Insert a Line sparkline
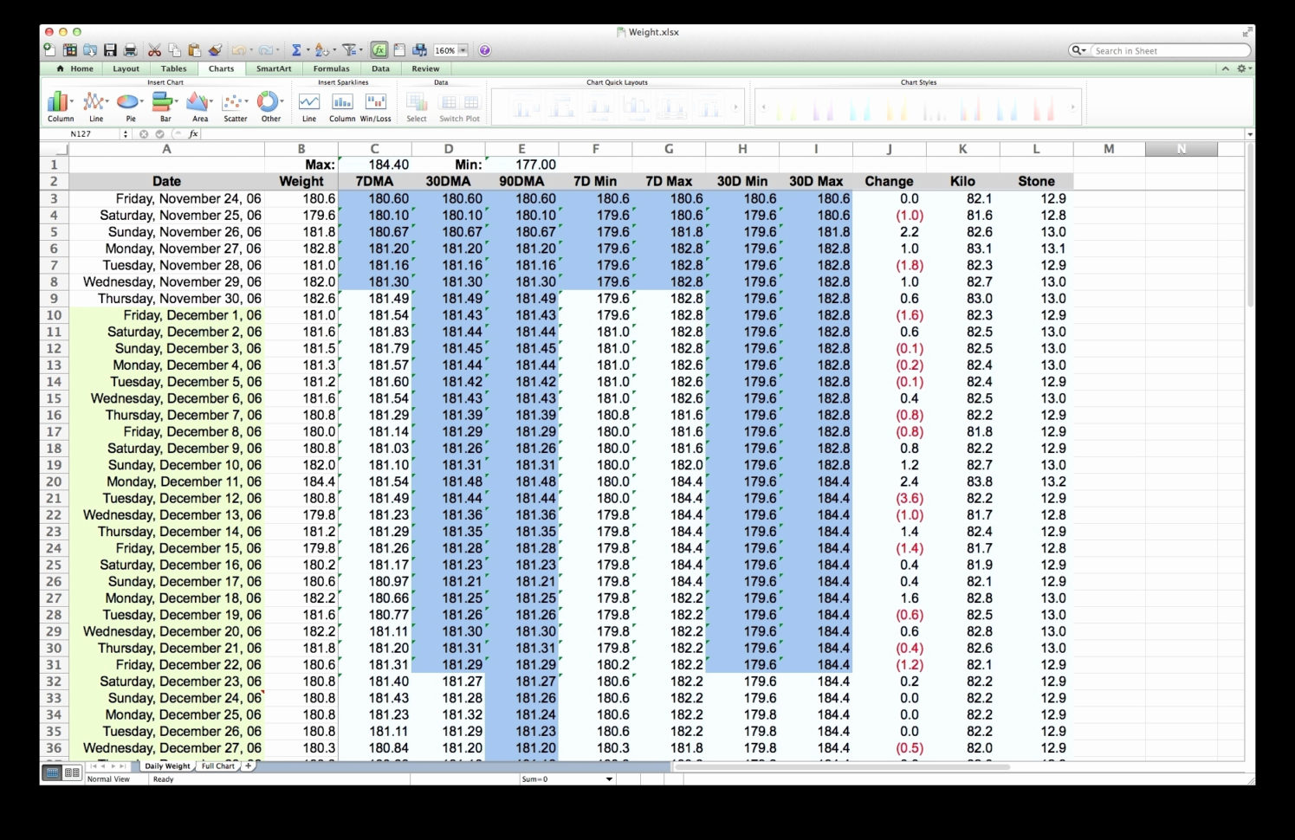Image resolution: width=1295 pixels, height=840 pixels. [x=308, y=102]
